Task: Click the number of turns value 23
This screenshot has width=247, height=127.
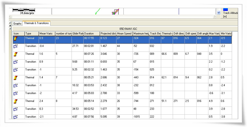Action: [x=57, y=38]
